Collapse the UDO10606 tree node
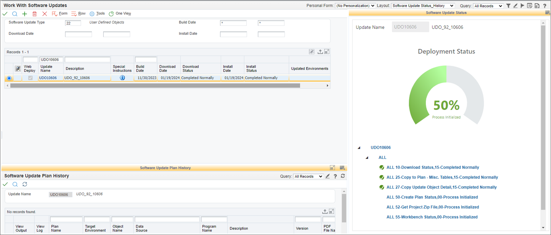551x235 pixels. (359, 148)
